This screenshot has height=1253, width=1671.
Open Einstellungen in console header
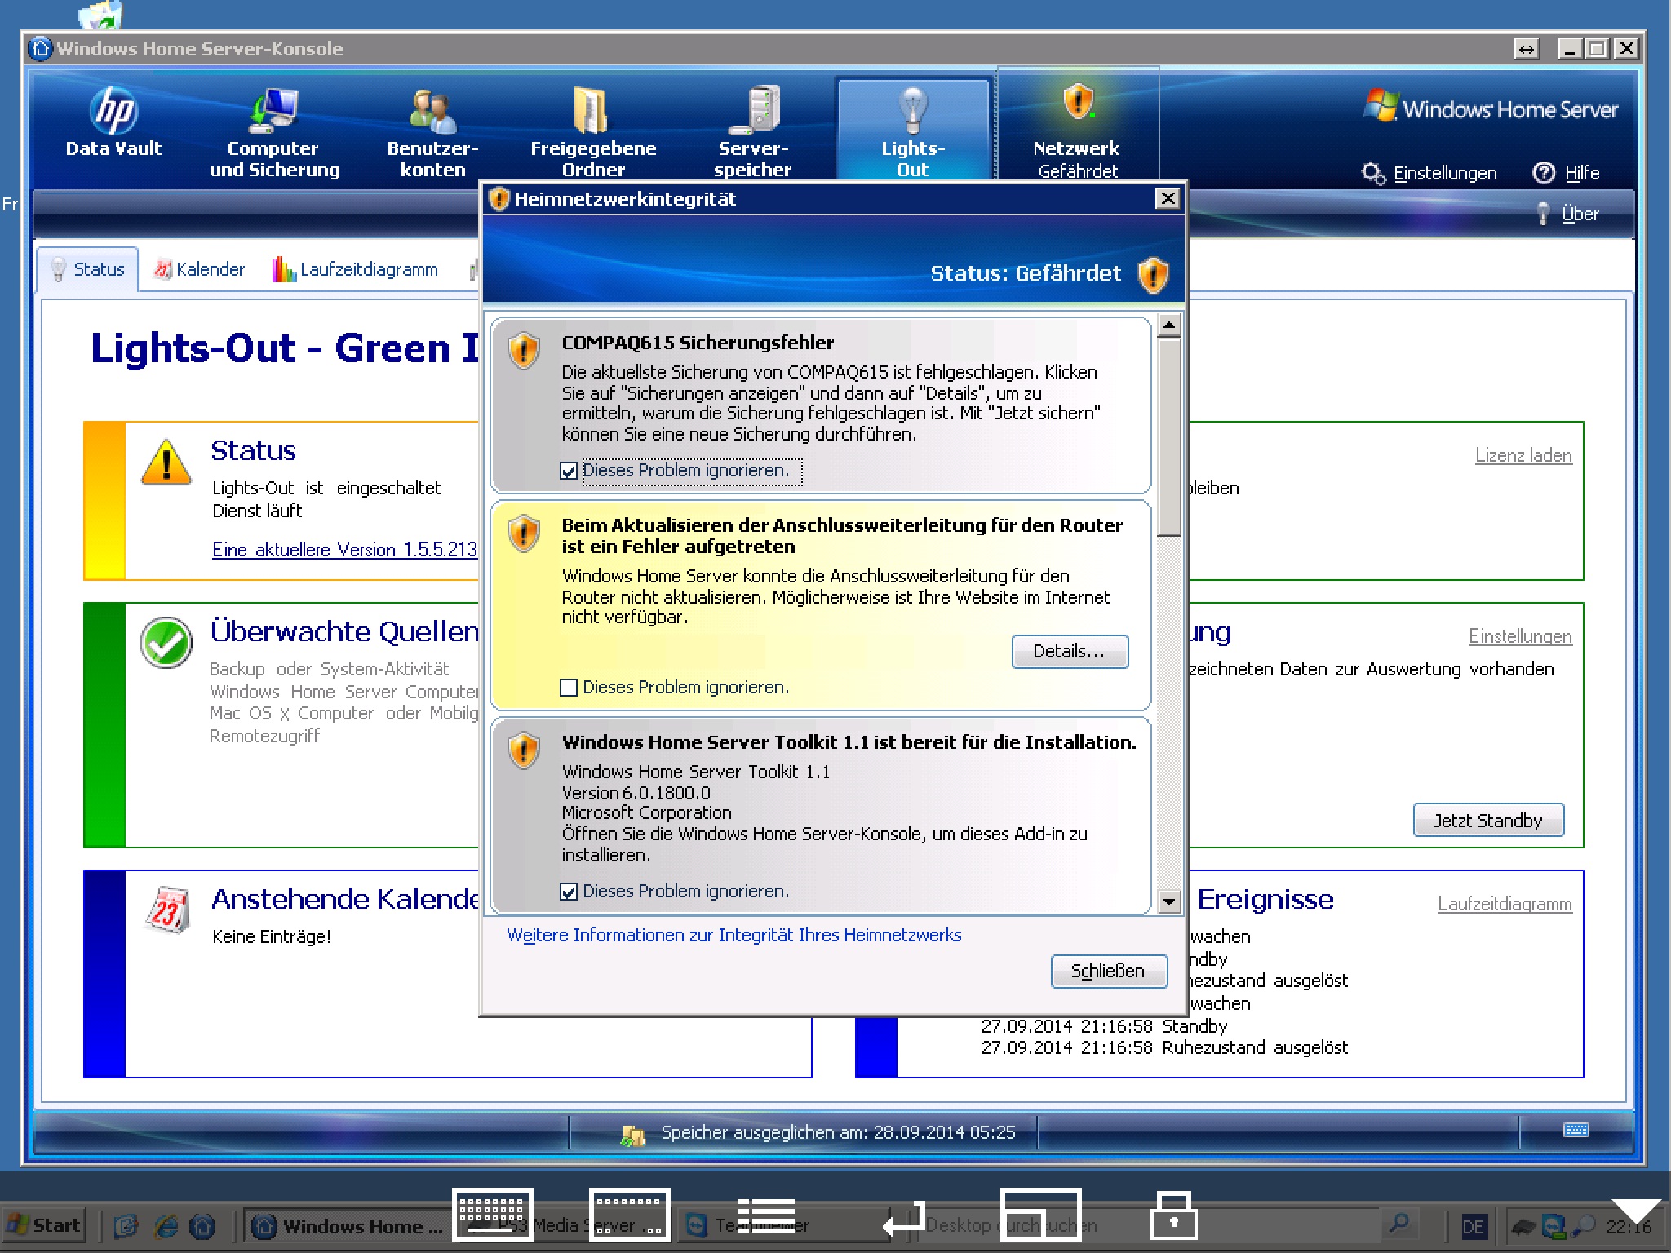point(1429,173)
